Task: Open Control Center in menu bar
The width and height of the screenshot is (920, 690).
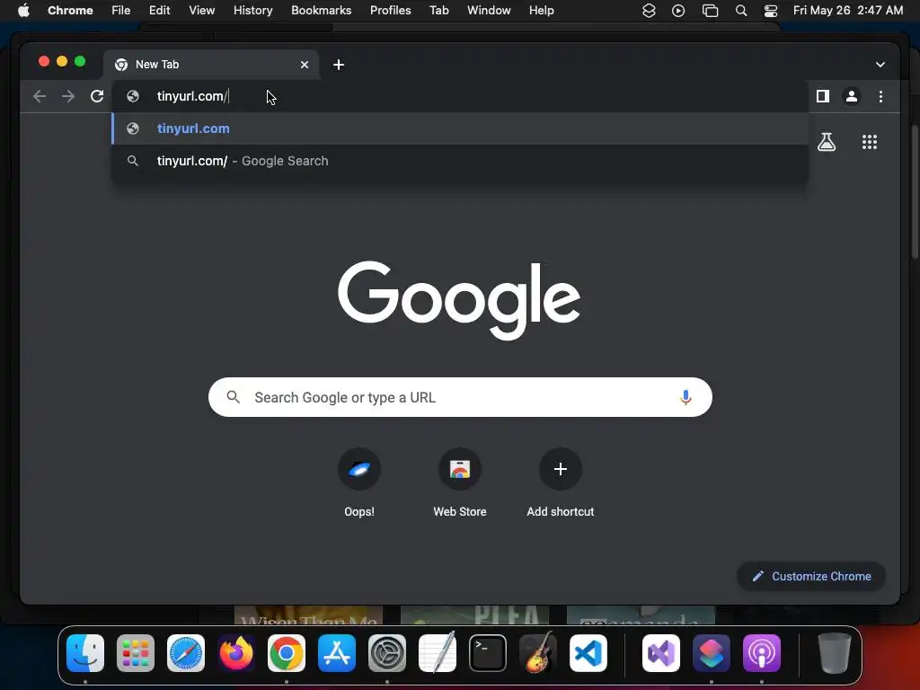Action: point(770,11)
